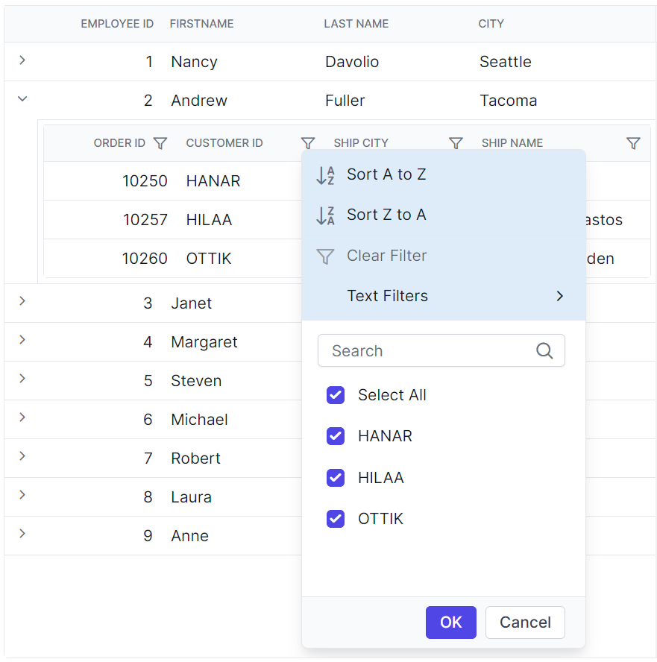The image size is (657, 662).
Task: Sort by the Last Name column header
Action: pos(356,24)
